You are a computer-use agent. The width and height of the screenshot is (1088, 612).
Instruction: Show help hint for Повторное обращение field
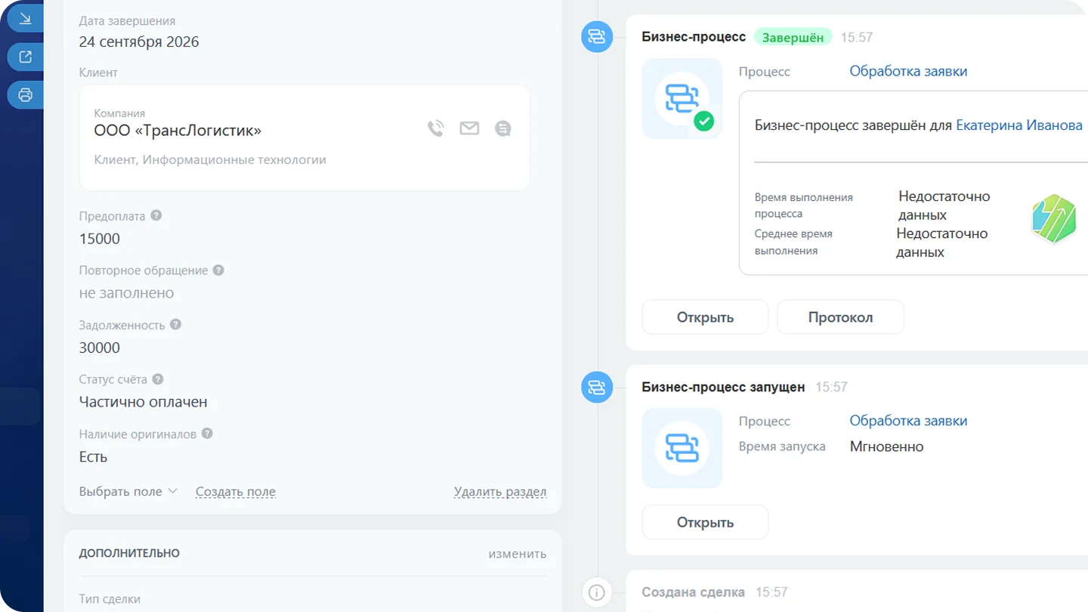[218, 270]
